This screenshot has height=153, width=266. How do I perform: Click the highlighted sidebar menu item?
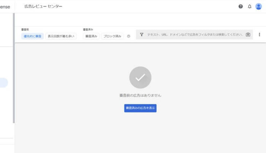4,83
